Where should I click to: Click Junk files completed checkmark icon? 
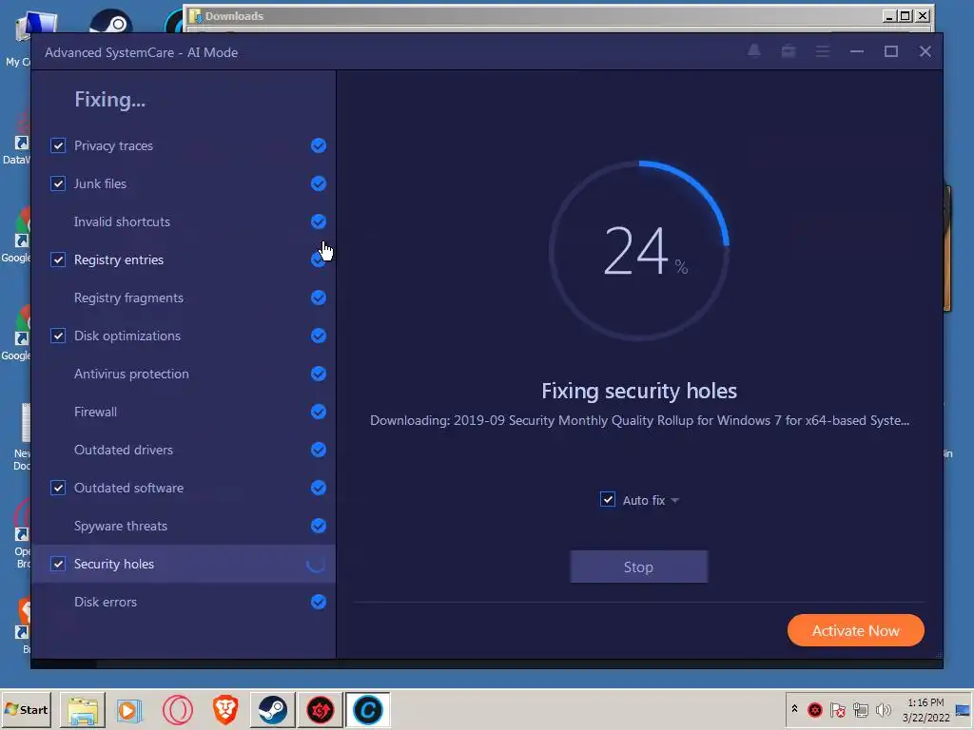(x=318, y=183)
